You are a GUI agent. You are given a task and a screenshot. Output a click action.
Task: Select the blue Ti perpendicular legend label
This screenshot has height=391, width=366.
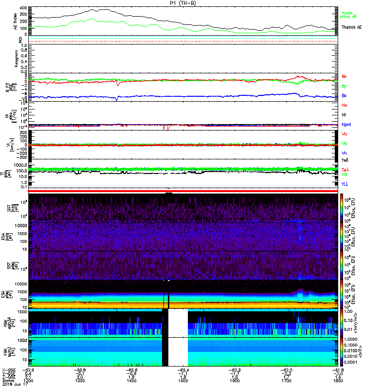(x=345, y=184)
